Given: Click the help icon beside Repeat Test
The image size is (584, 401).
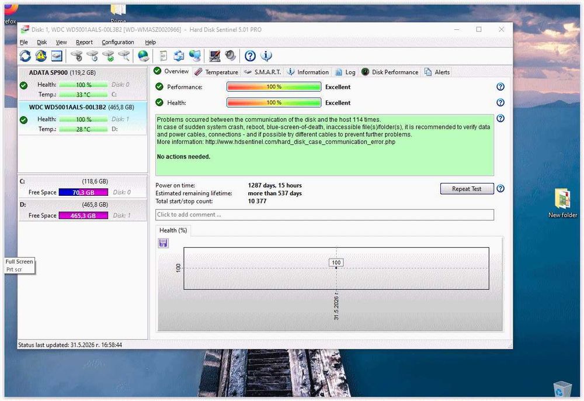Looking at the screenshot, I should point(500,189).
